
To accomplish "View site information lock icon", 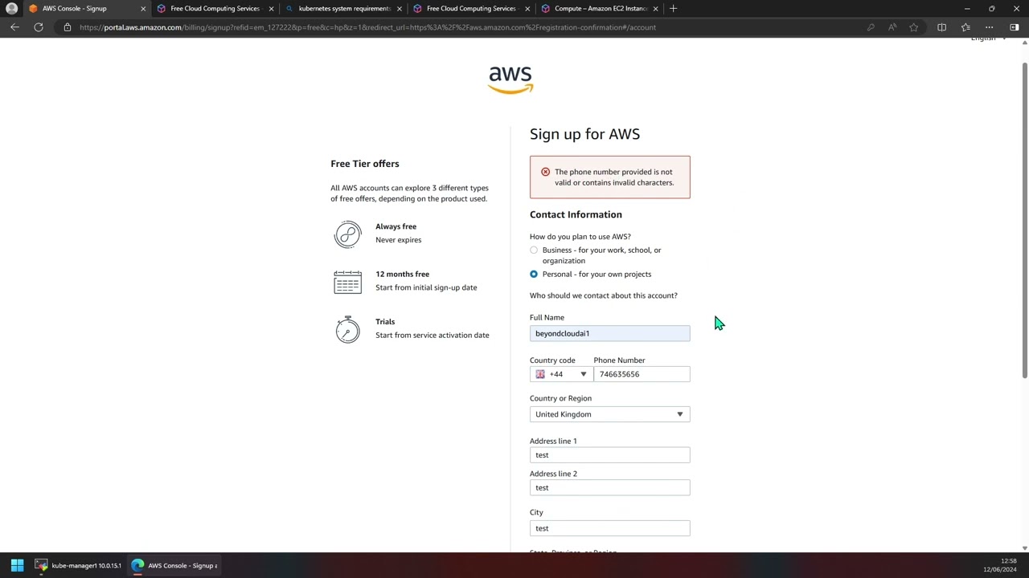I will coord(68,27).
